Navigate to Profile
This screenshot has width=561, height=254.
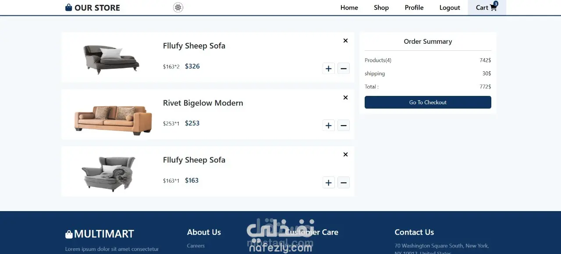point(414,7)
